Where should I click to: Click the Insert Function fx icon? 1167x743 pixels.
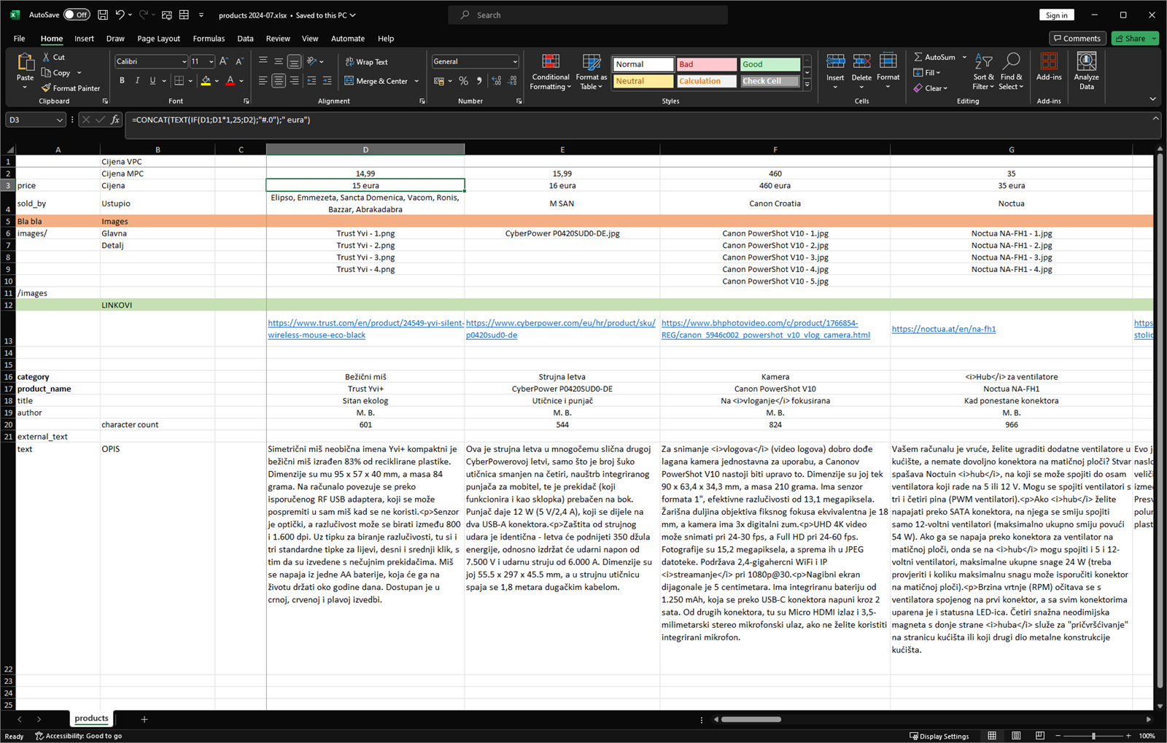[x=115, y=120]
